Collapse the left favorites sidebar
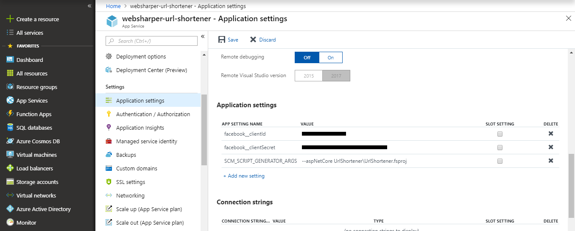This screenshot has height=231, width=575. 89,6
